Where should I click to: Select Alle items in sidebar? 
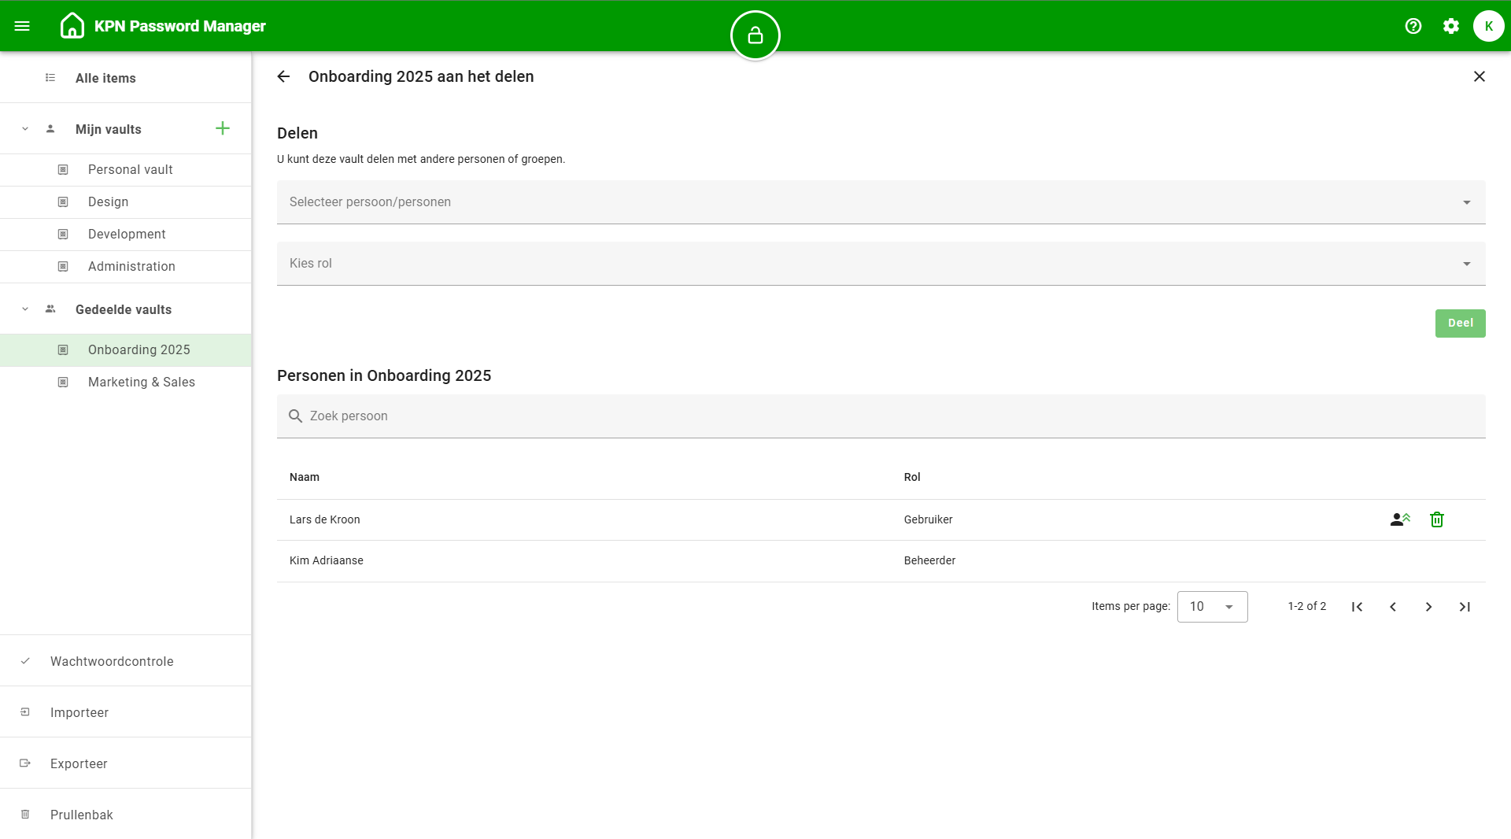[x=105, y=78]
